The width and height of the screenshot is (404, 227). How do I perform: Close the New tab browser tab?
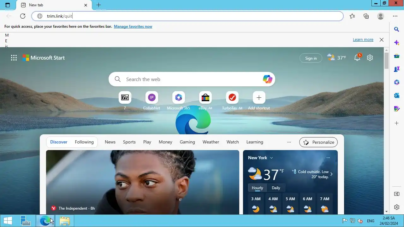click(x=86, y=5)
